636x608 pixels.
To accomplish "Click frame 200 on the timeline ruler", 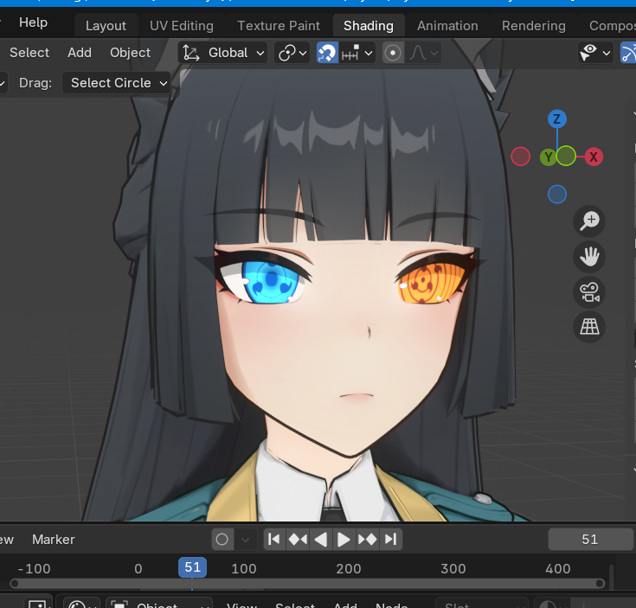I will (x=349, y=569).
